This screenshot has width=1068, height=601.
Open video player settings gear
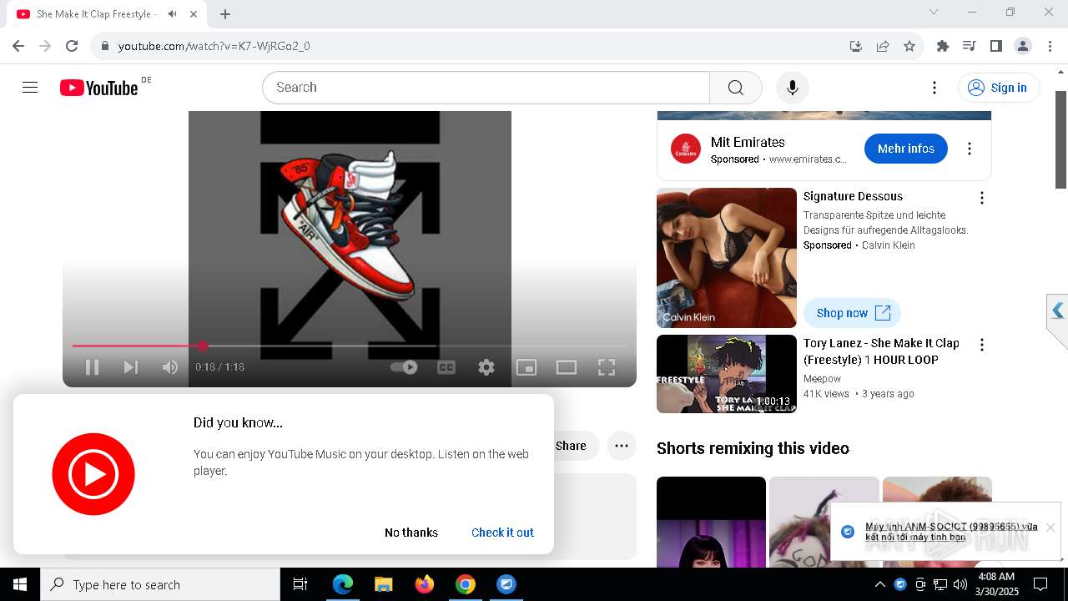486,367
